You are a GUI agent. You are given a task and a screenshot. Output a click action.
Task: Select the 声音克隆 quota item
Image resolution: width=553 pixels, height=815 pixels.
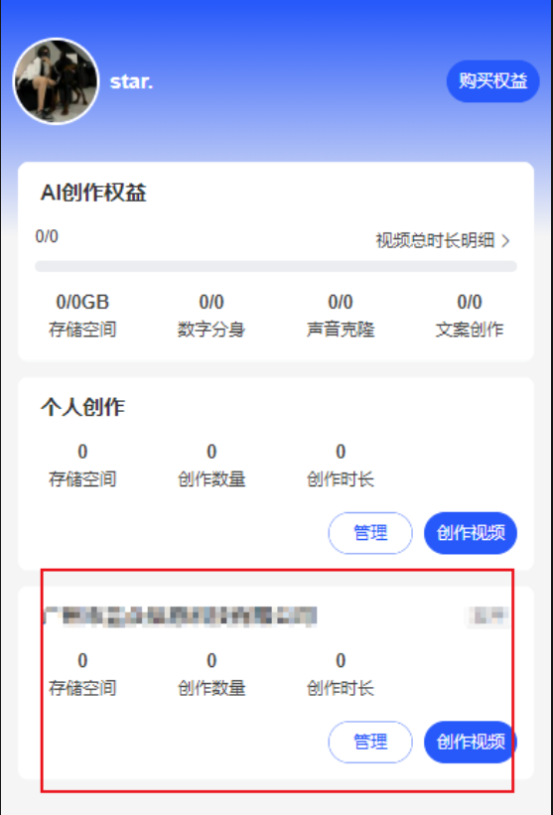click(x=341, y=315)
